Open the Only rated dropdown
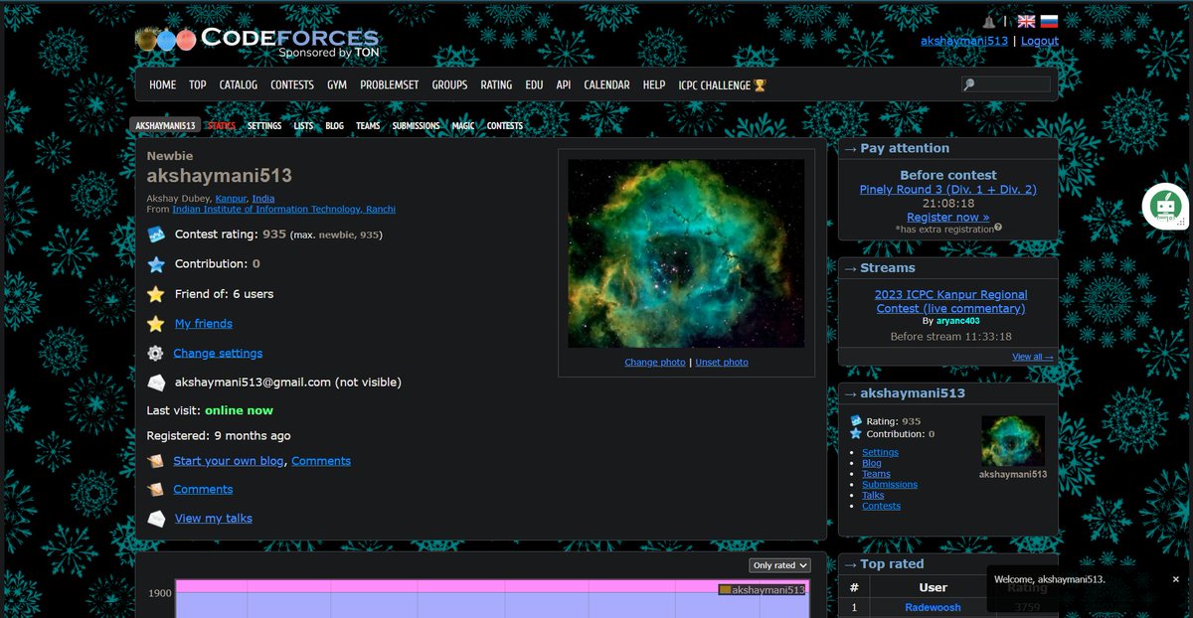Viewport: 1193px width, 618px height. tap(779, 565)
